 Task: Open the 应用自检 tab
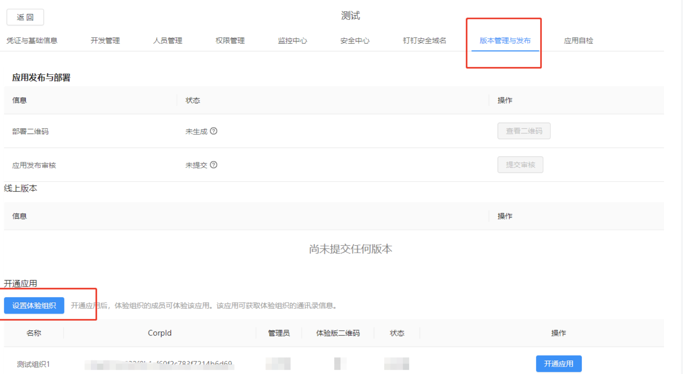tap(579, 40)
